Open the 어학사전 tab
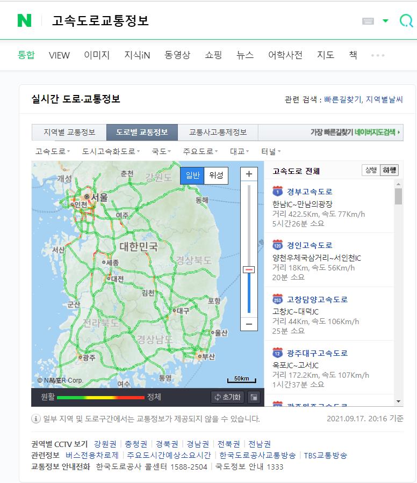417x483 pixels. coord(285,55)
